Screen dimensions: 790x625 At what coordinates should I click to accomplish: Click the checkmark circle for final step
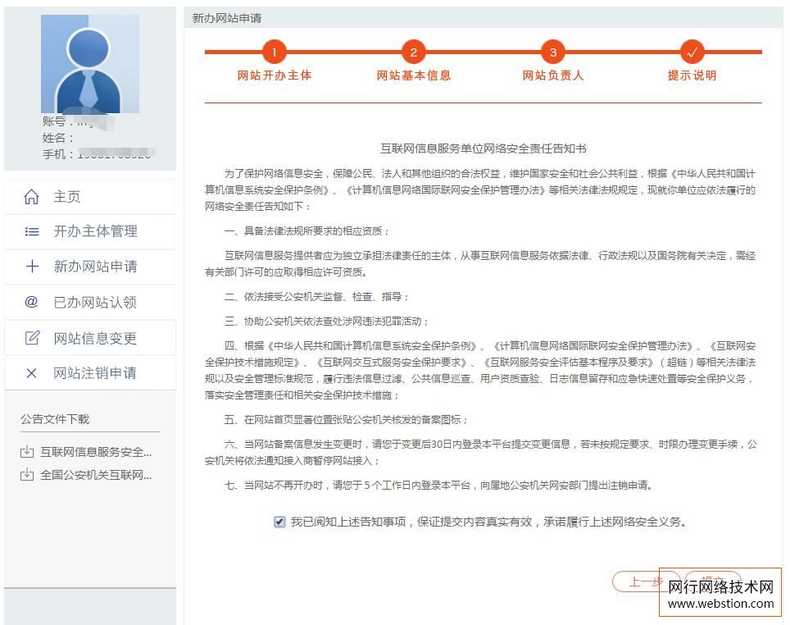(x=692, y=52)
